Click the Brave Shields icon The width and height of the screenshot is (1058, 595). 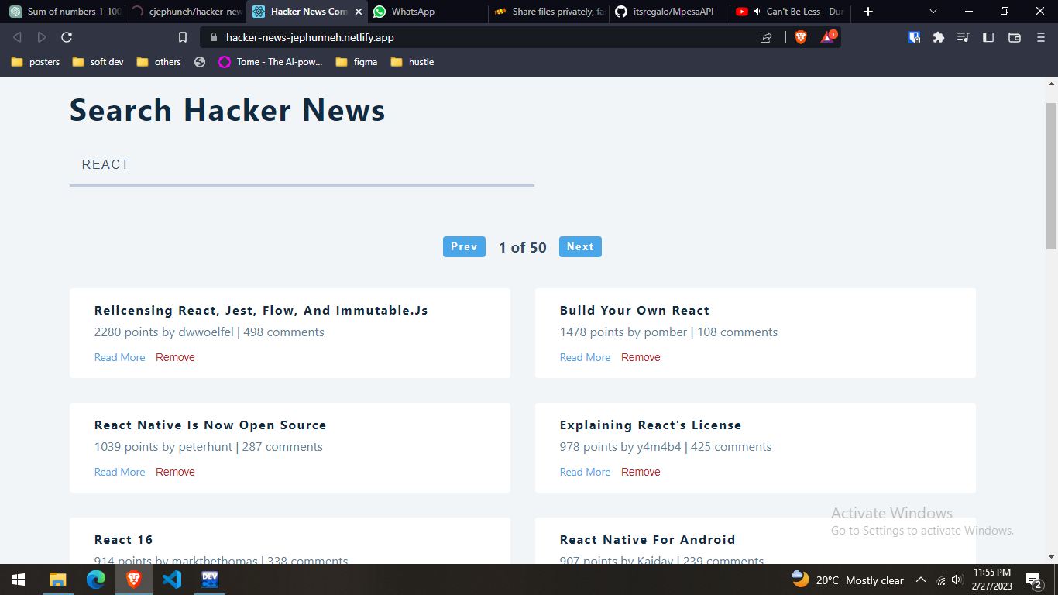tap(800, 36)
